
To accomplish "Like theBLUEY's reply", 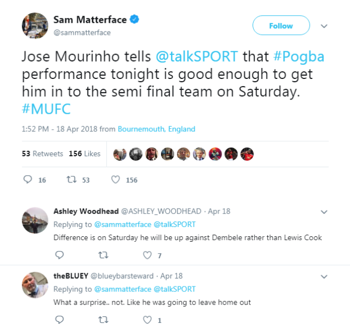I will point(146,320).
